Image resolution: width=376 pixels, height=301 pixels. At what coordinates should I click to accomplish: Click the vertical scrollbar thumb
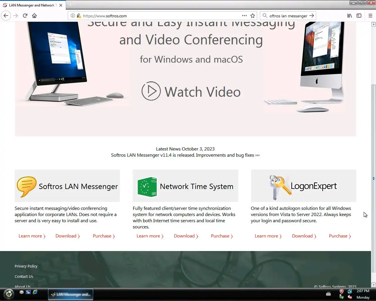click(373, 178)
